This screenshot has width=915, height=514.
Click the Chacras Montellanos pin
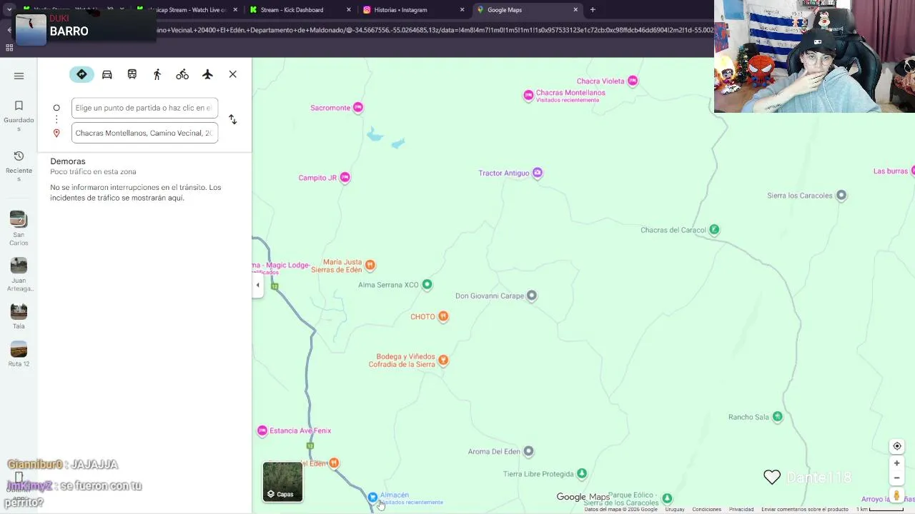[x=528, y=95]
